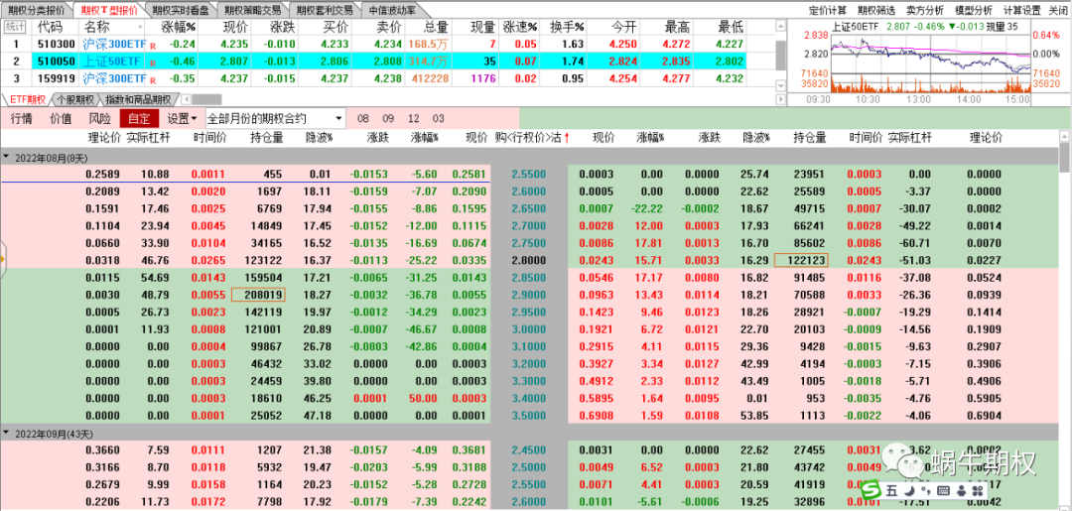Toggle Sogou night-mode moon icon
Screen dimensions: 1072x511
coord(908,491)
